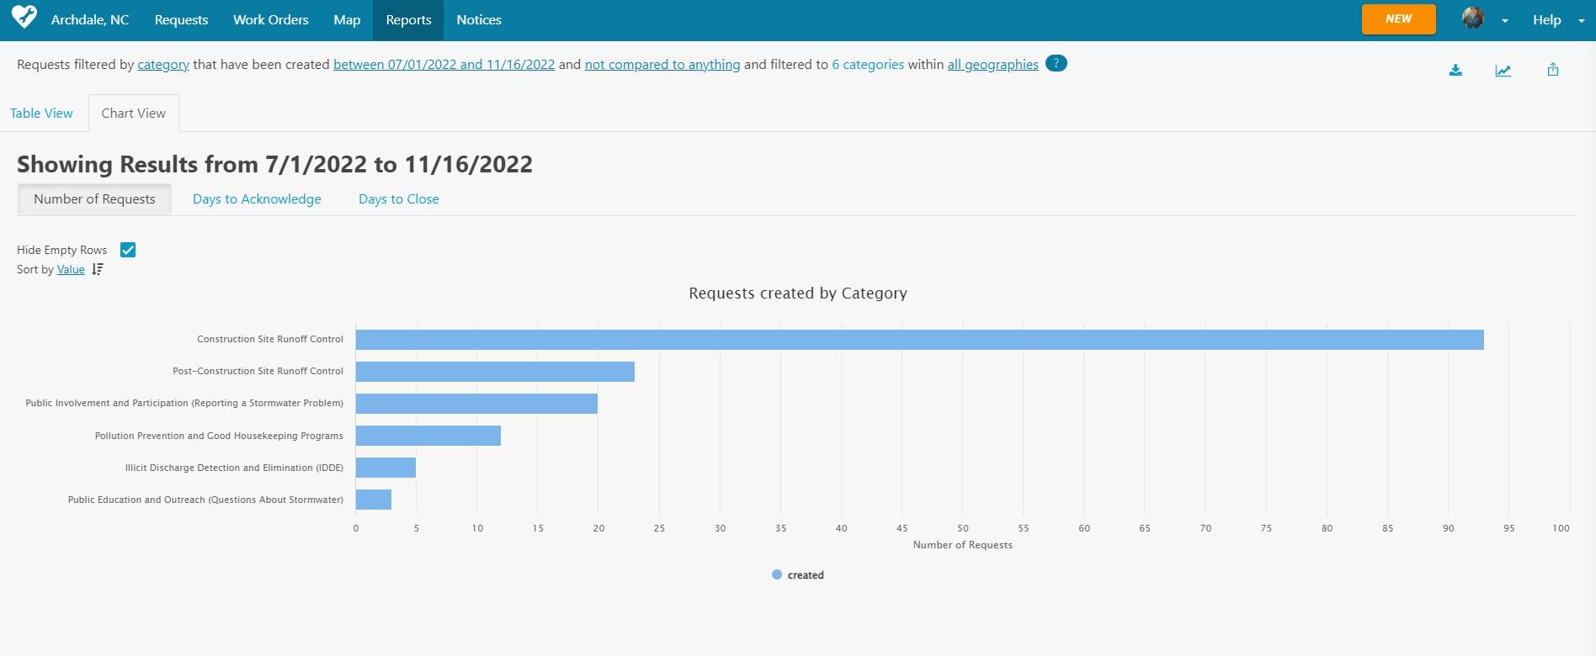Switch to the Table View tab
1596x656 pixels.
tap(41, 113)
